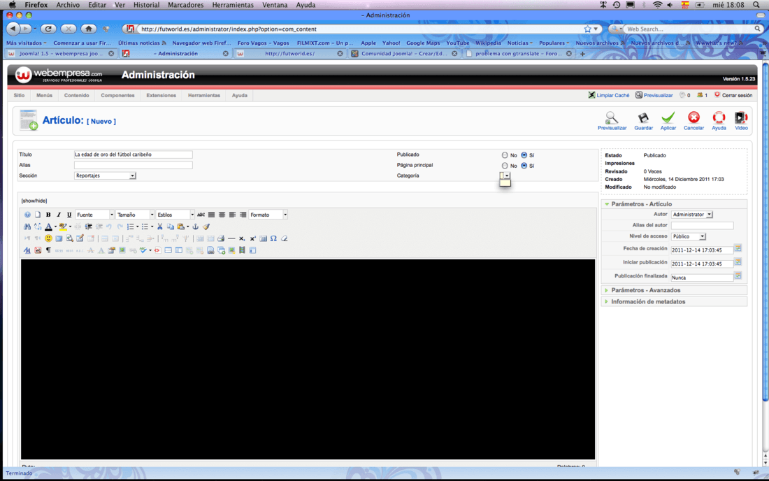Set Publicado to Sí
The width and height of the screenshot is (769, 481).
(524, 155)
